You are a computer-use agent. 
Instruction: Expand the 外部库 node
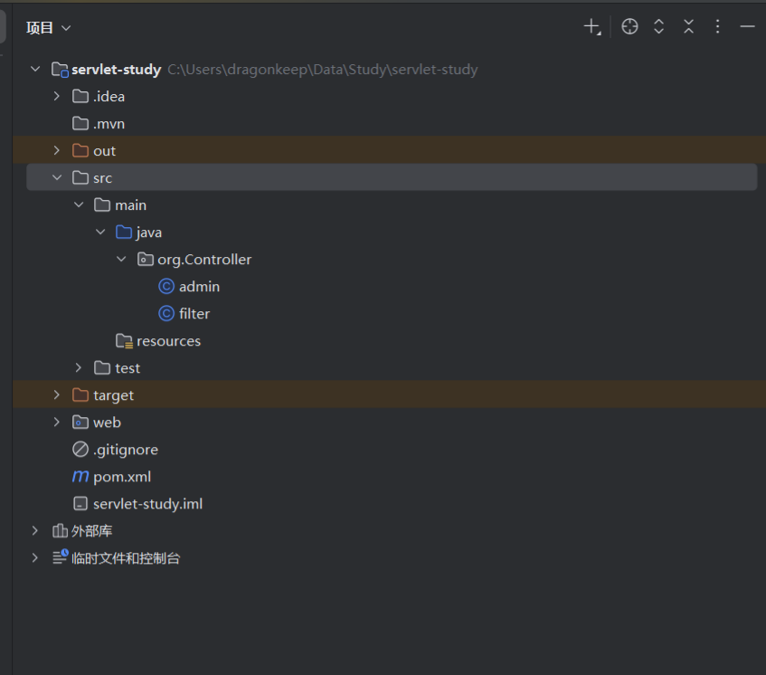point(35,531)
